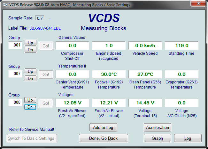Click the Voltage (Terminal 15) label
Viewport: 208px width, 149px height.
coord(145,113)
